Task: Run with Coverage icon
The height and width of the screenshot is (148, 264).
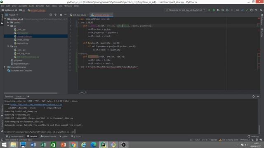Action: pos(218,10)
